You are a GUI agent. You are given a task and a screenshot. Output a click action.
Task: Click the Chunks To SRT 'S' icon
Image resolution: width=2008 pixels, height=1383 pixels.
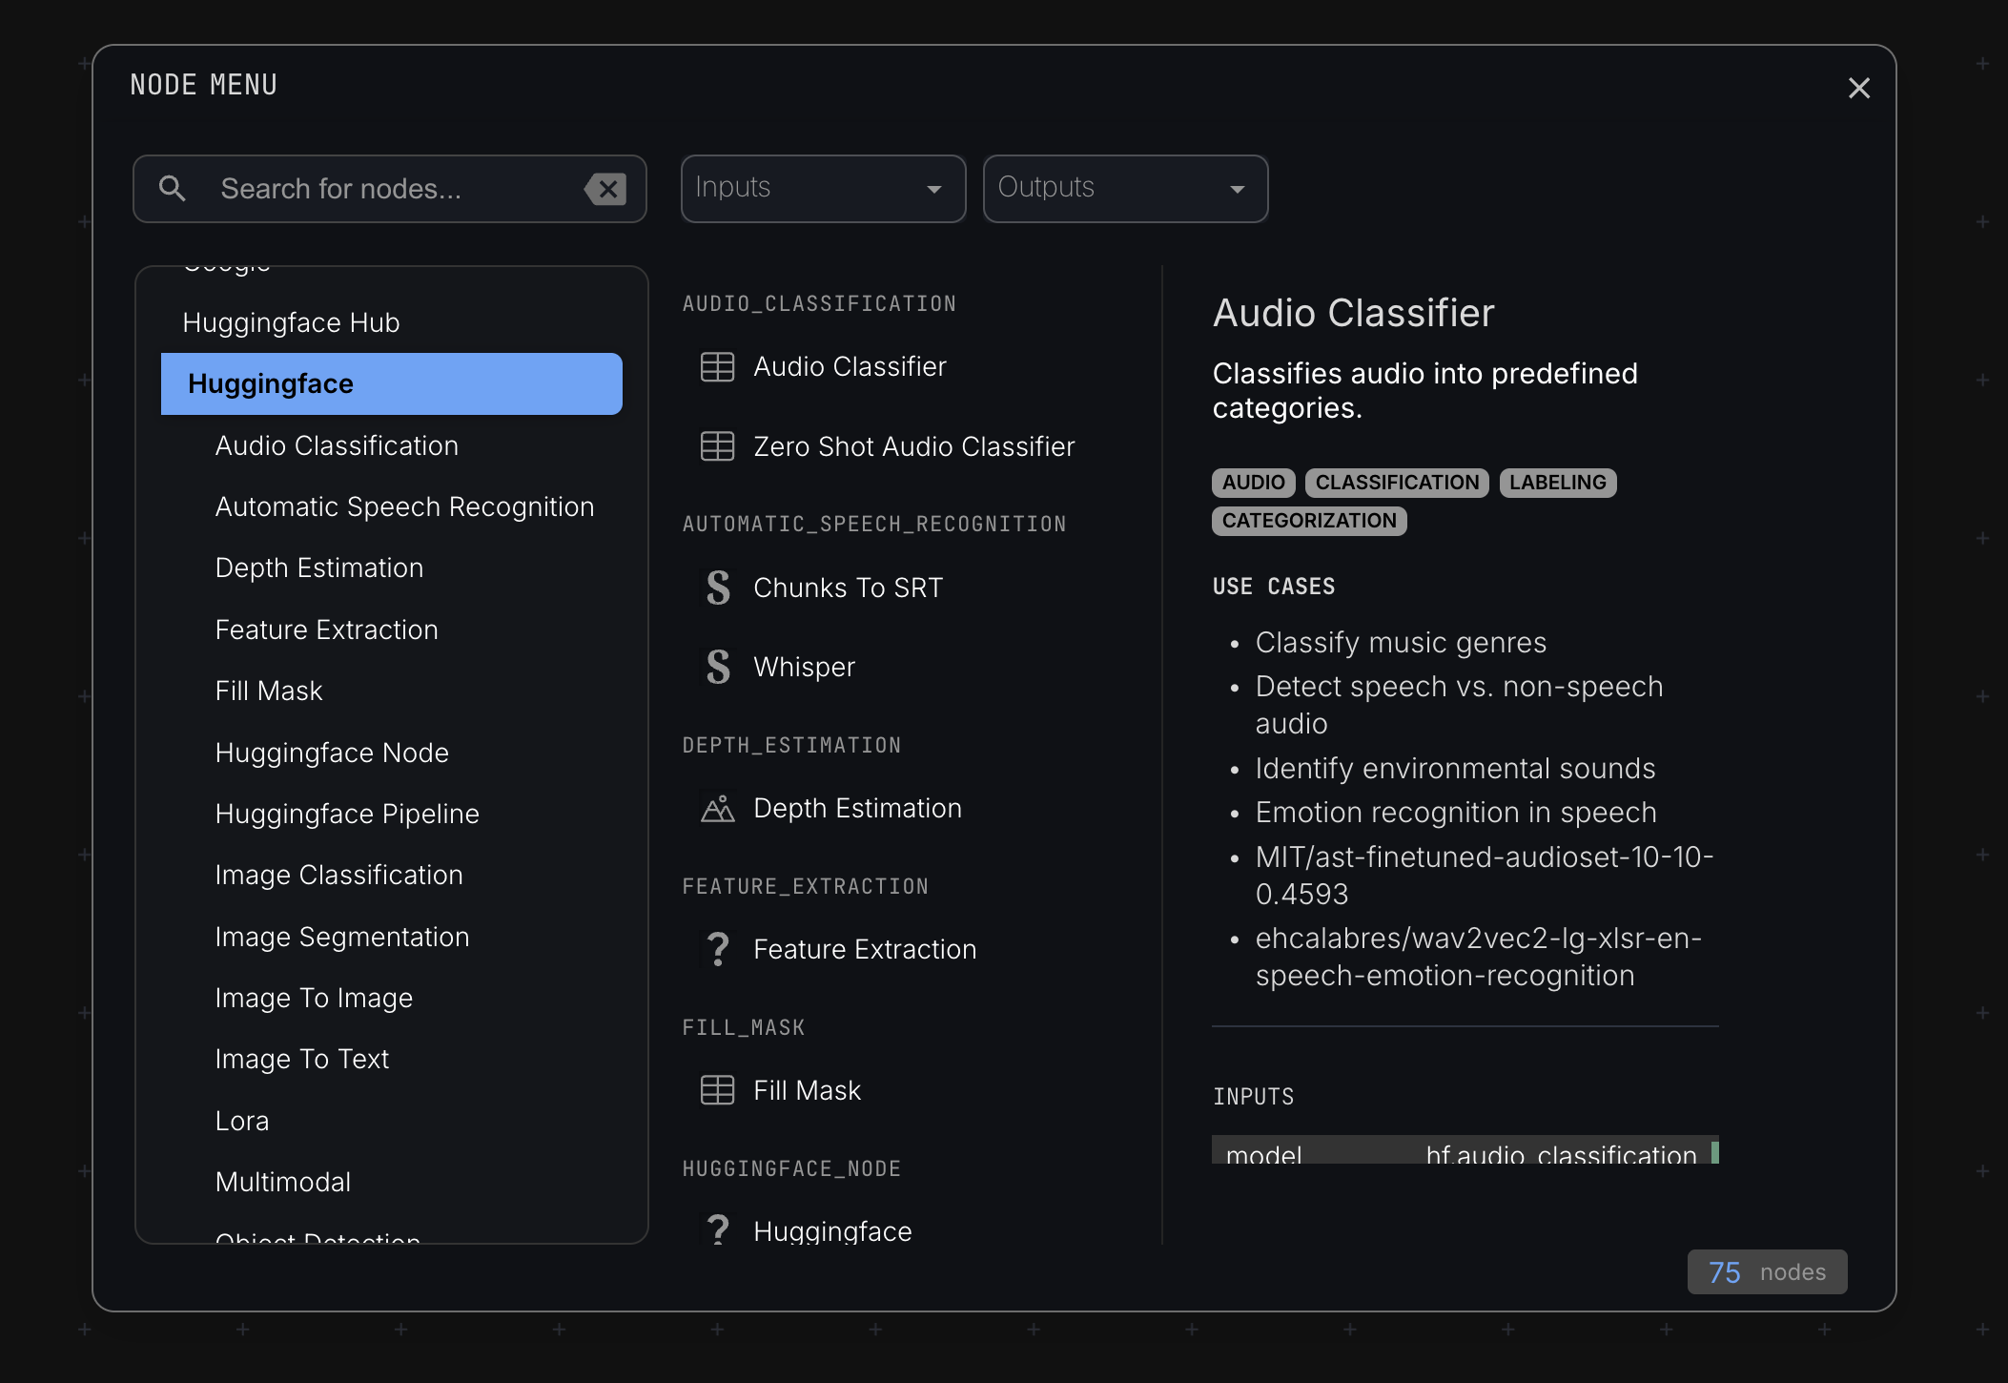[x=717, y=588]
